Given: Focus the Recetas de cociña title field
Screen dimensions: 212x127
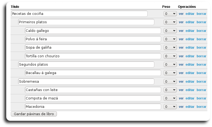Looking at the screenshot, I should tap(79, 14).
